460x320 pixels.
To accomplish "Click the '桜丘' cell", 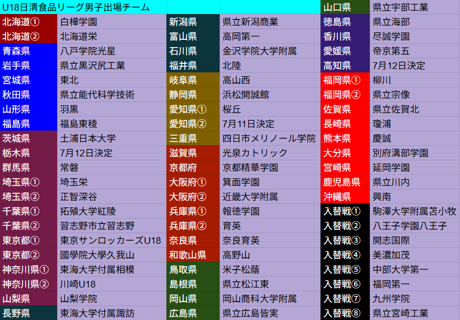I will [x=270, y=109].
